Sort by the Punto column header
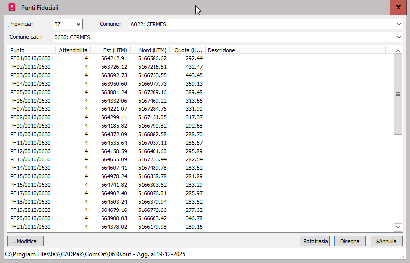The image size is (410, 263). coord(32,50)
